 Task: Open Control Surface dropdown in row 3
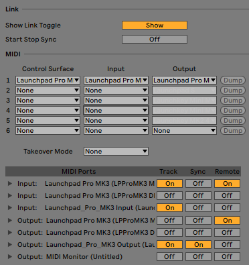[48, 101]
